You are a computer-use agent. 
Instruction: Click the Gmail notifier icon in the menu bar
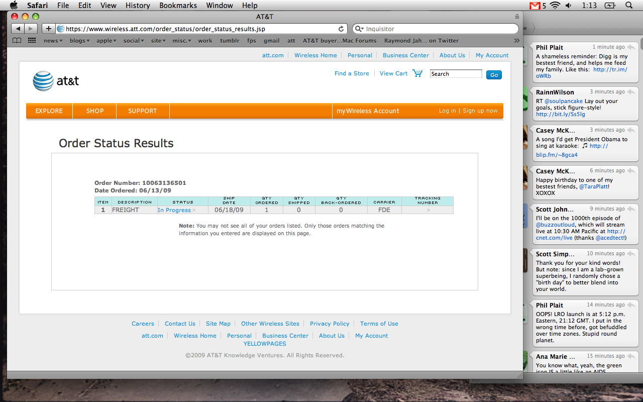point(535,6)
